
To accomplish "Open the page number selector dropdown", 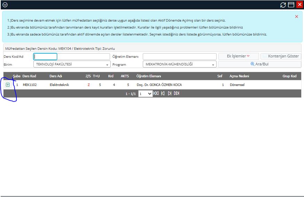I will (x=145, y=94).
